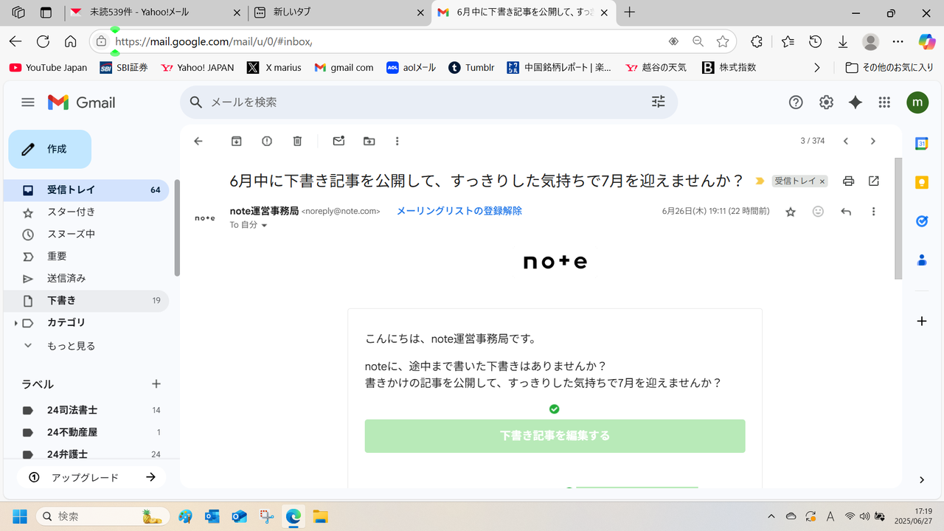Open Gmail settings gear
The image size is (944, 531).
826,103
